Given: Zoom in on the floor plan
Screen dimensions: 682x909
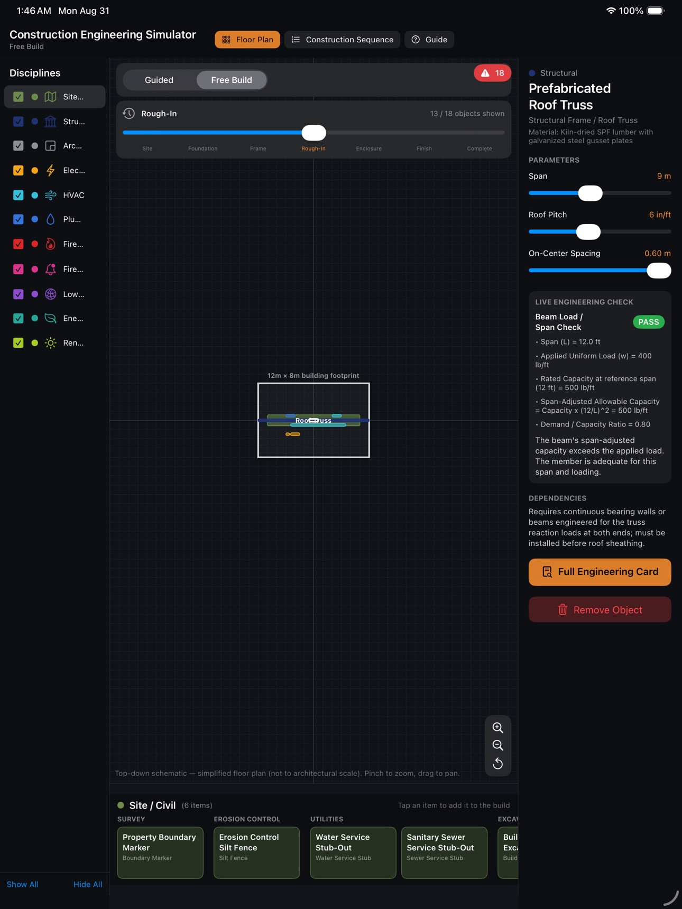Looking at the screenshot, I should click(x=497, y=728).
